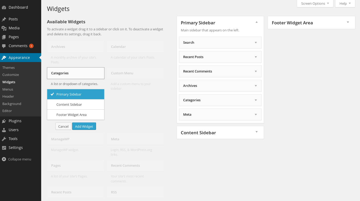This screenshot has width=360, height=201.
Task: Click the Plugins plug icon
Action: (4, 121)
